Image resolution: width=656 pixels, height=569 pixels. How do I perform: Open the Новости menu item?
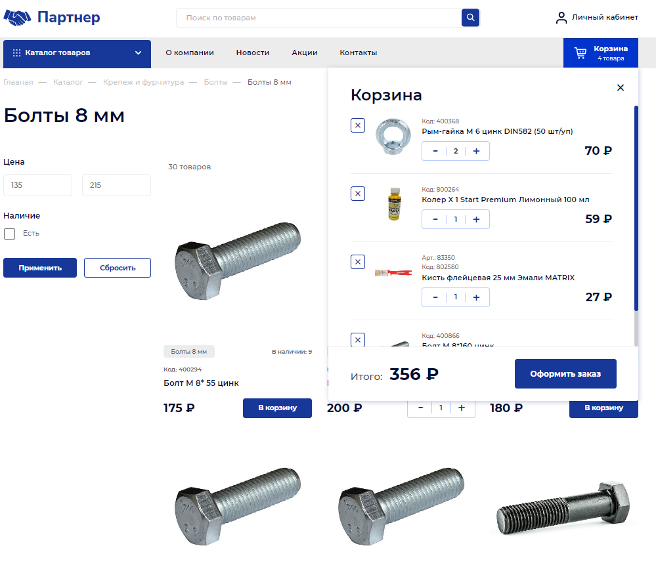pos(253,53)
